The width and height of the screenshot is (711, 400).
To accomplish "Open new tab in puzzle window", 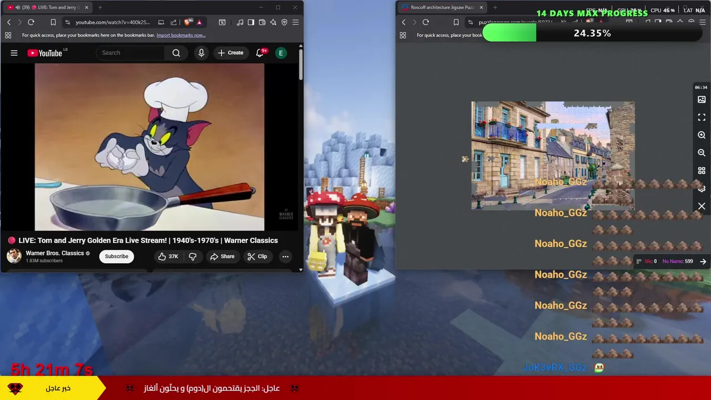I will click(495, 7).
